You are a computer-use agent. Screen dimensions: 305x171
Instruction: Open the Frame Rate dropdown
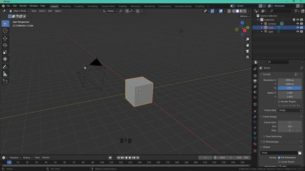pos(290,110)
